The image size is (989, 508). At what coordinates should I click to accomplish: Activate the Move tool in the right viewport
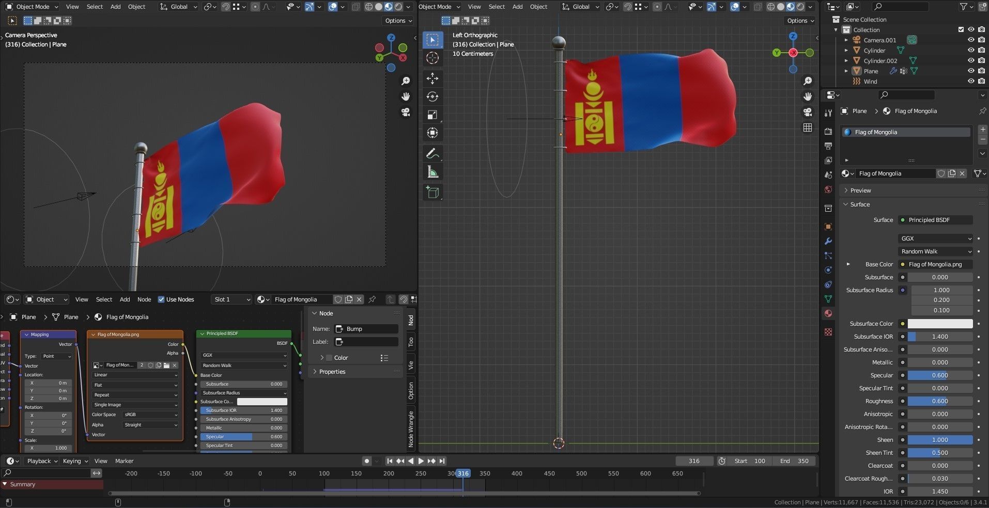pos(432,78)
